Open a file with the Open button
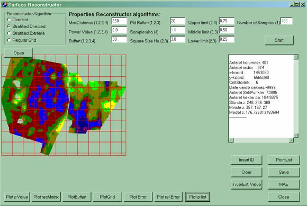This screenshot has width=307, height=206. click(x=19, y=53)
